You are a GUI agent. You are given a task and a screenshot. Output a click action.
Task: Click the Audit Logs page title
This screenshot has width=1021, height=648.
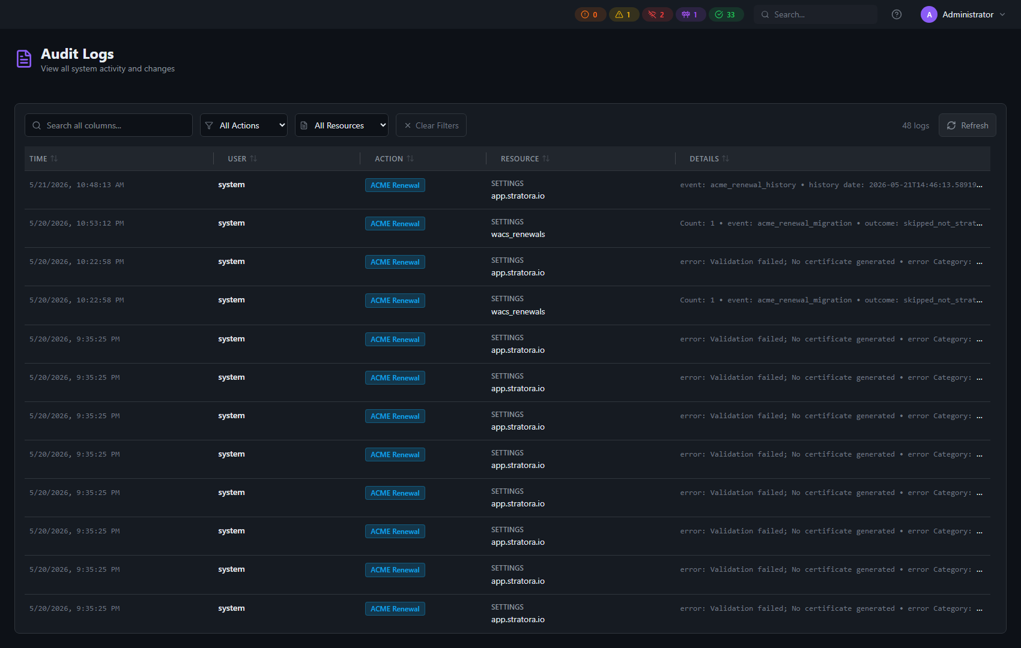click(x=77, y=54)
